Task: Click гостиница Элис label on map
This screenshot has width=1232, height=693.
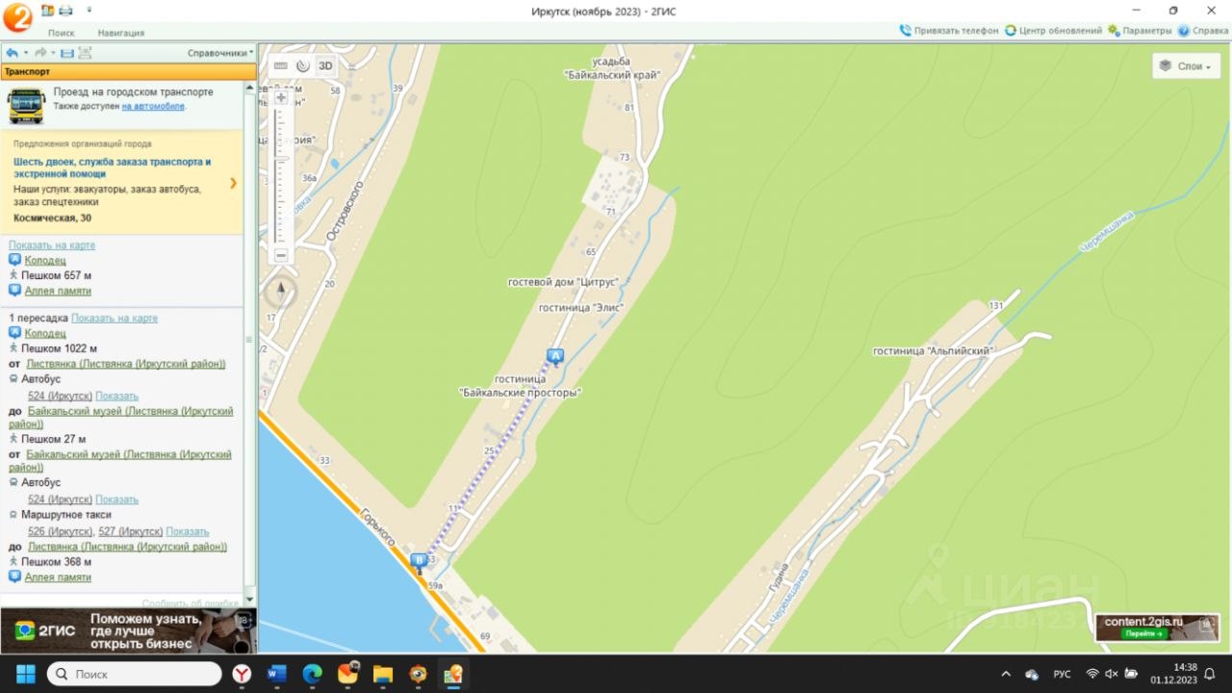Action: coord(580,307)
